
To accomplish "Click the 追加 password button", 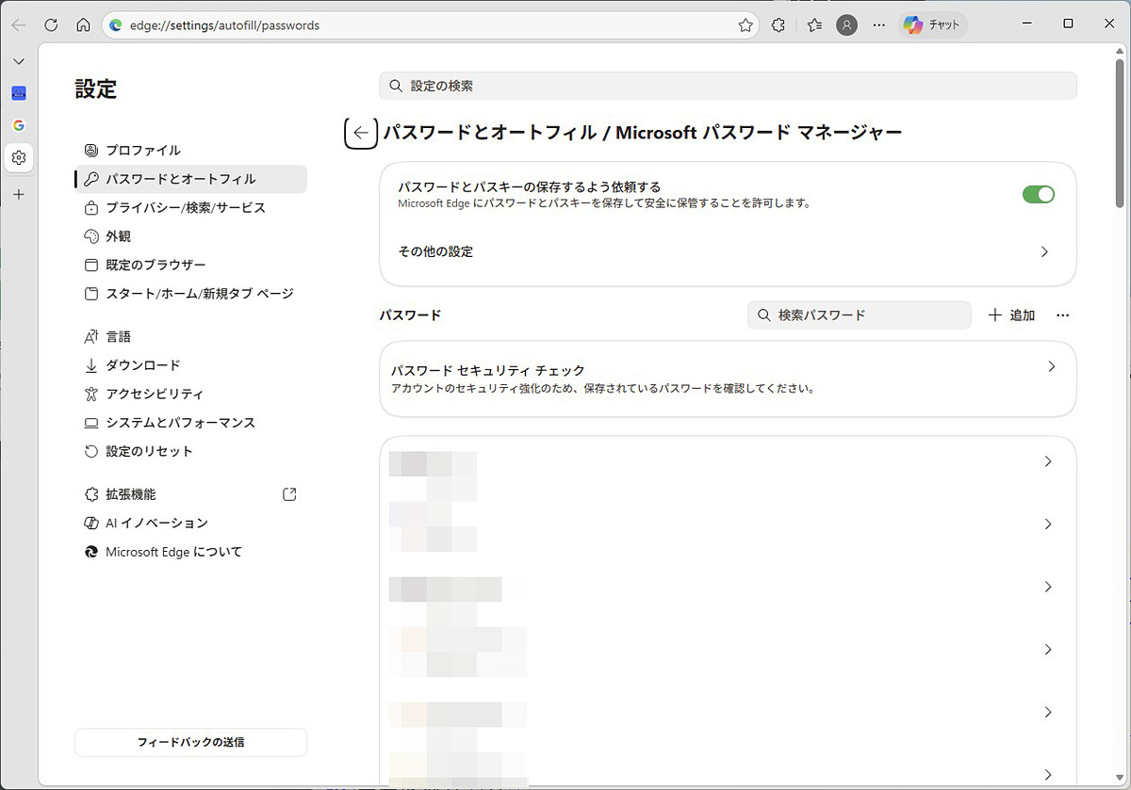I will 1011,315.
